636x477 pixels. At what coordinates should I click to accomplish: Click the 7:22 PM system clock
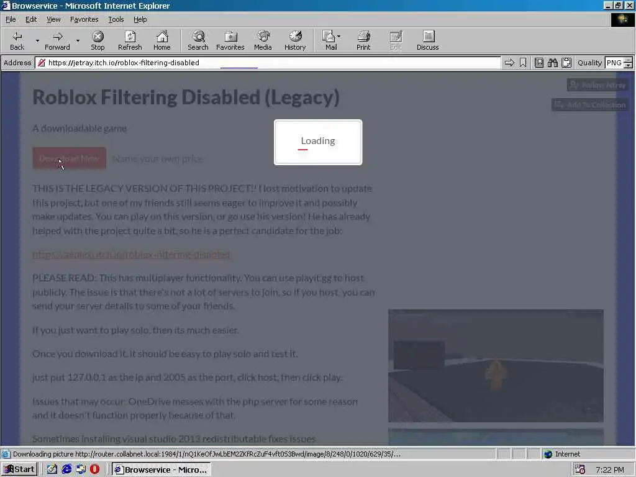(610, 470)
